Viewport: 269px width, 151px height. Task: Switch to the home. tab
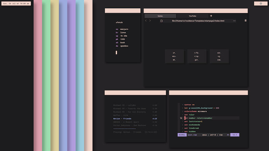tap(160, 16)
